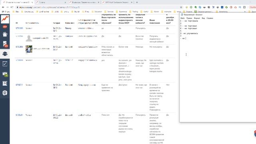Click the 'Ваши пожелания' column header
Image resolution: width=256 pixels, height=144 pixels.
[x=155, y=22]
